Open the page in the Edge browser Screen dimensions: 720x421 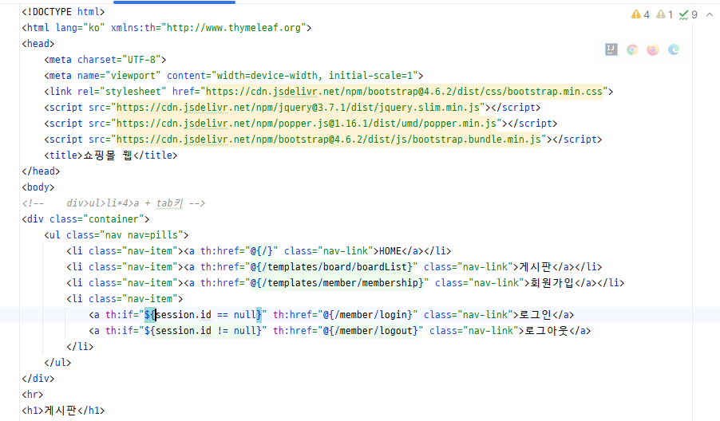[x=674, y=49]
